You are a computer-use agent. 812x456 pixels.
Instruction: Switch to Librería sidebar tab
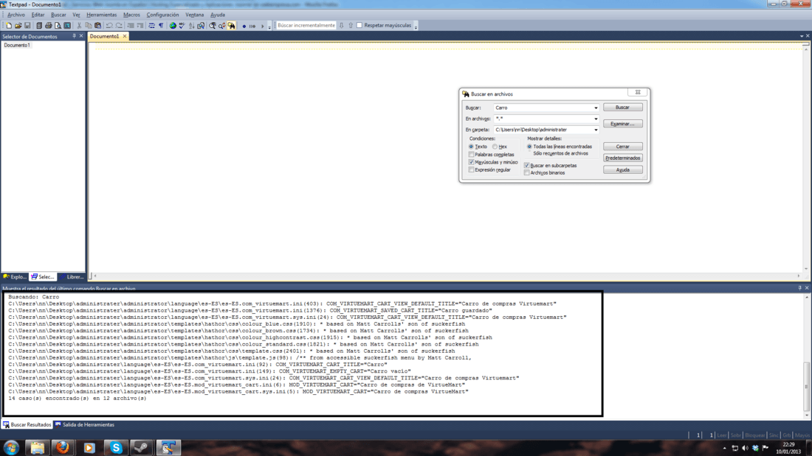(x=72, y=276)
